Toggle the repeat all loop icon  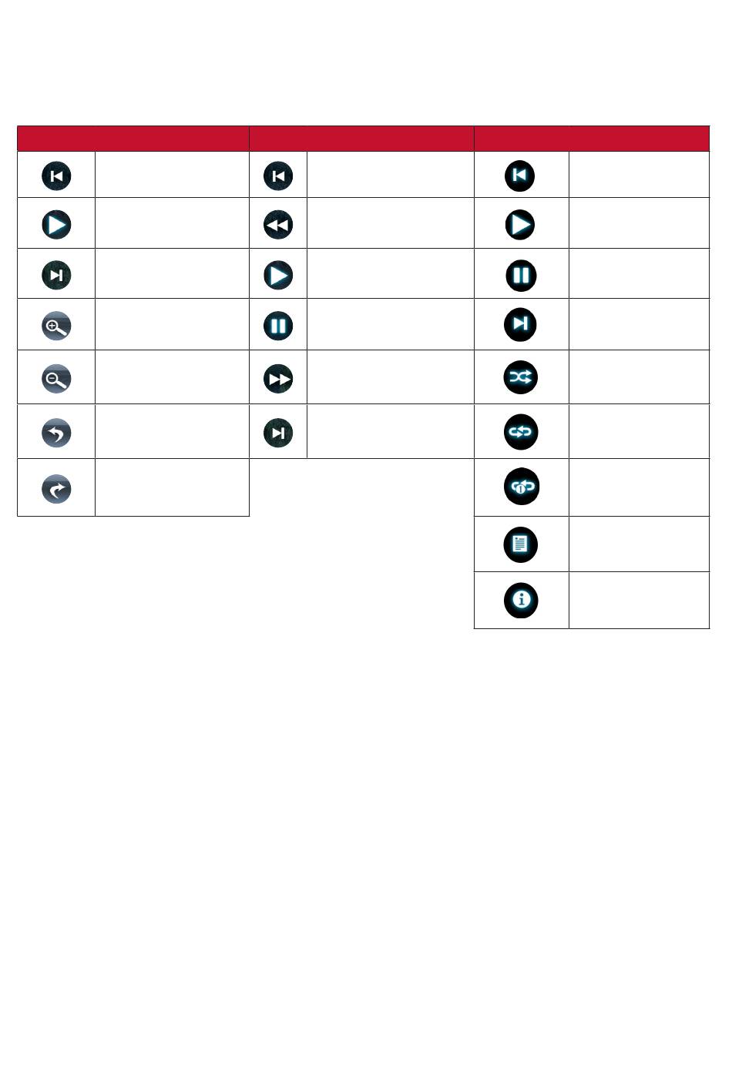[x=521, y=432]
